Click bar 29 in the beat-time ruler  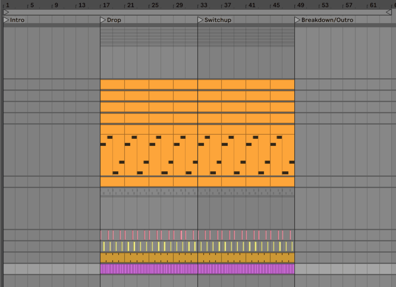pos(179,5)
